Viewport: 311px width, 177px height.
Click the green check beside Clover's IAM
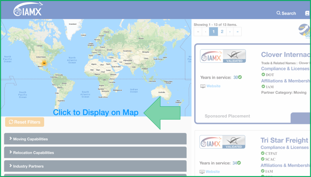click(x=263, y=86)
